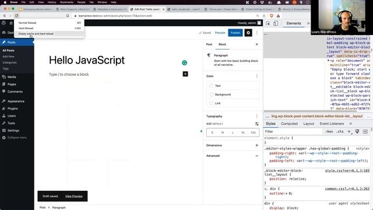Open common.css source link
This screenshot has height=210, width=373.
coord(347,189)
